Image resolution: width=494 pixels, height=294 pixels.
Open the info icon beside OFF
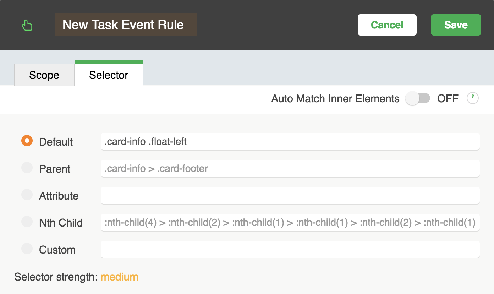click(x=473, y=98)
